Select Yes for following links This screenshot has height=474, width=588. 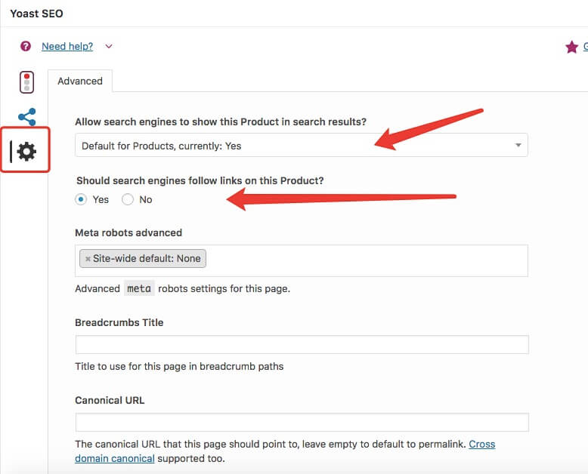pos(81,199)
